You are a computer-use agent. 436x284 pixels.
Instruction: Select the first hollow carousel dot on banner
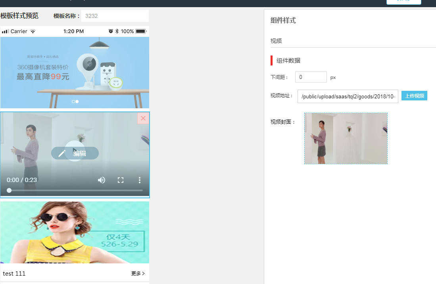pos(73,102)
